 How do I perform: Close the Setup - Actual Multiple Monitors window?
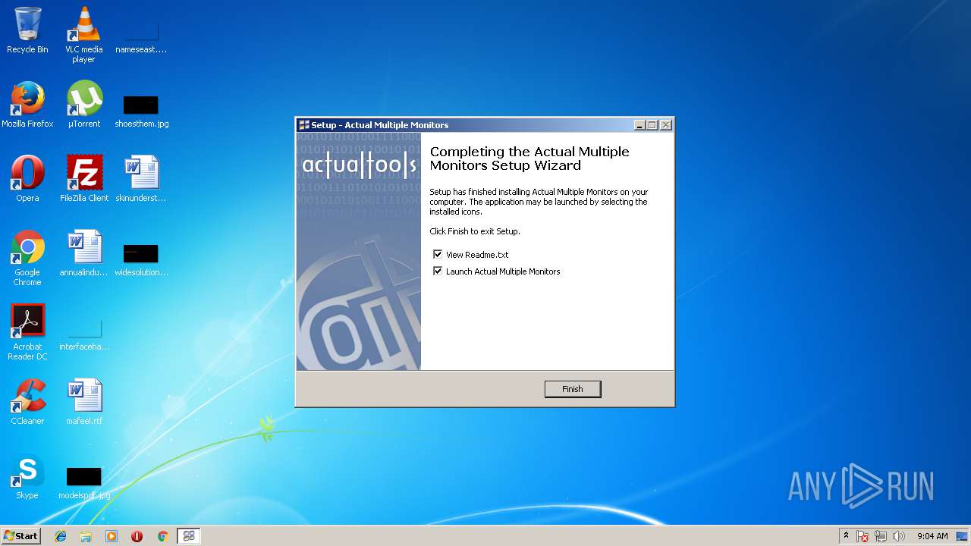pos(666,125)
